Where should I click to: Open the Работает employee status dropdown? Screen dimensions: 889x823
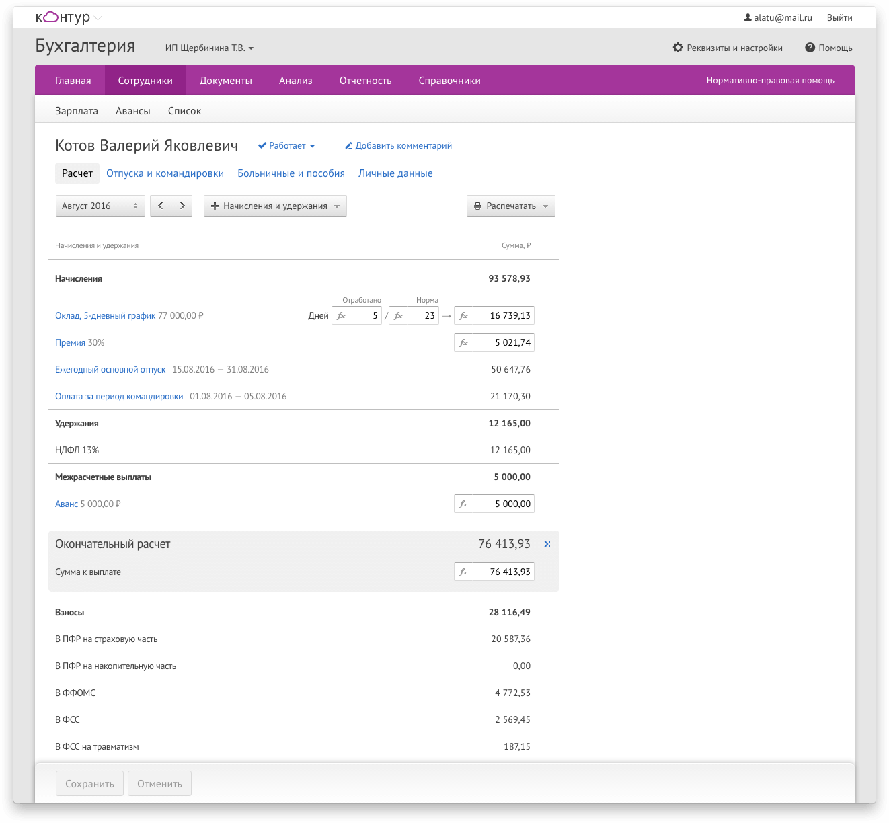(x=286, y=145)
